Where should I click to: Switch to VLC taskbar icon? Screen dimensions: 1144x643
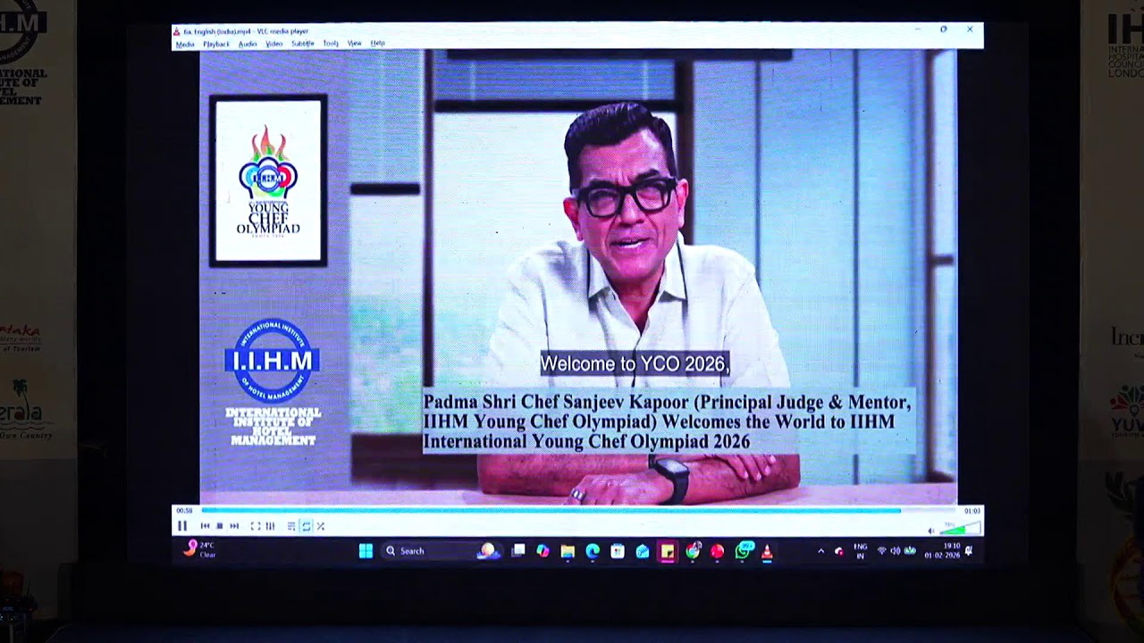767,552
